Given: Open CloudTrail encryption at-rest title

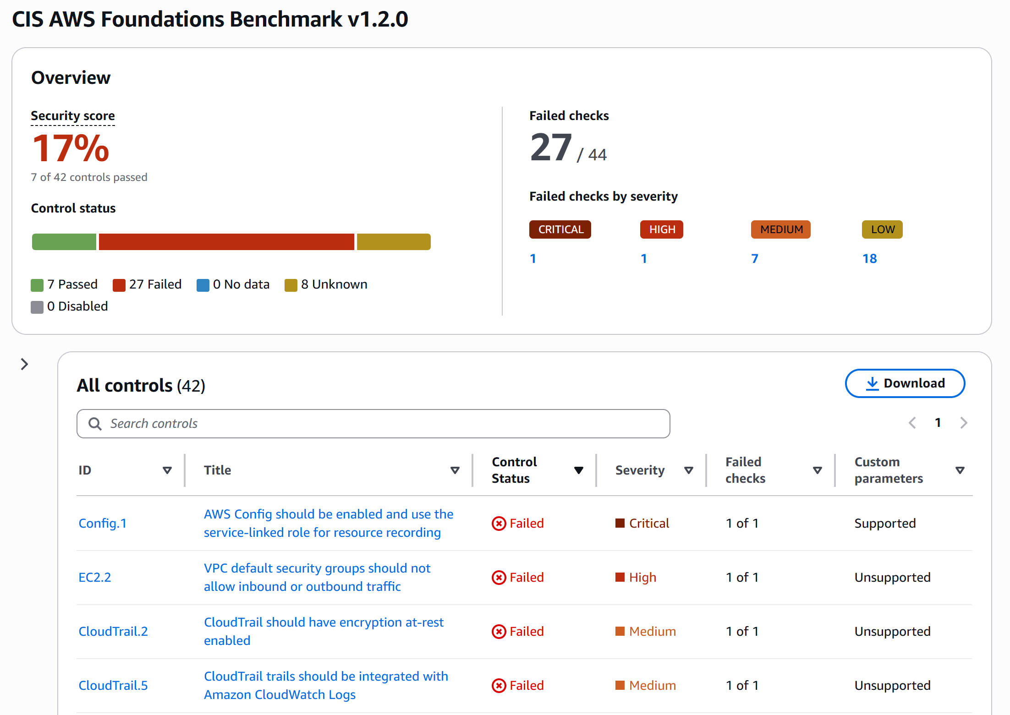Looking at the screenshot, I should pos(324,631).
